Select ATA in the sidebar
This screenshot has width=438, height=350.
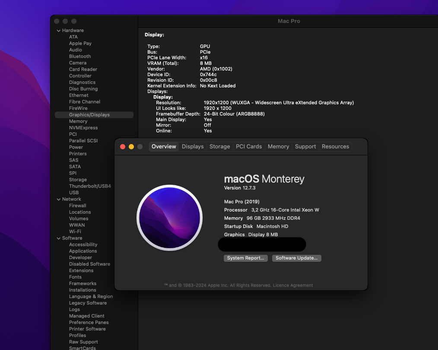click(73, 37)
